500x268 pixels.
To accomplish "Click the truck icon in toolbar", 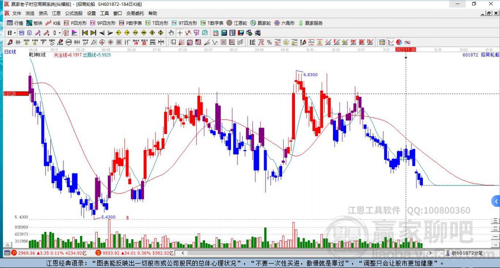I will tap(258, 33).
